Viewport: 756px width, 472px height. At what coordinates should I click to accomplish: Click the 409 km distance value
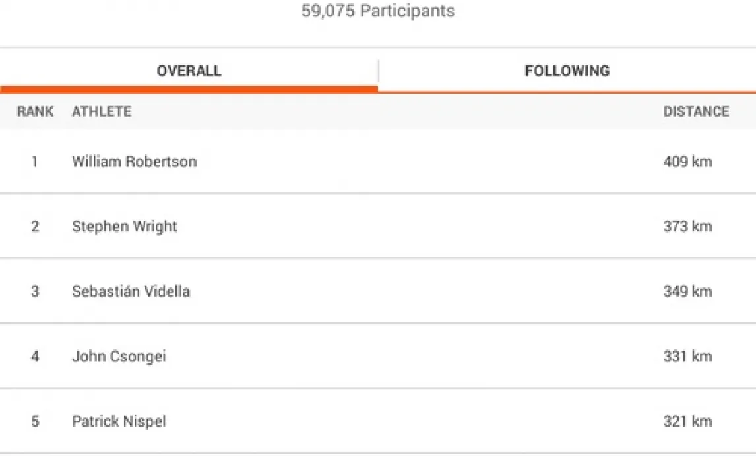687,162
